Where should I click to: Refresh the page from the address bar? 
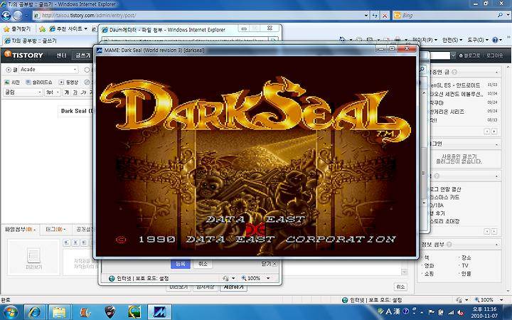click(375, 16)
